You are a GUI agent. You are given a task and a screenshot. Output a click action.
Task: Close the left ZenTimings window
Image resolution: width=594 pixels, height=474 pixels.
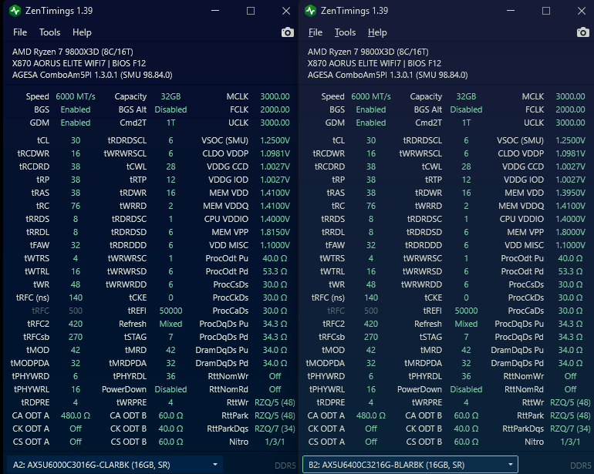click(x=286, y=11)
